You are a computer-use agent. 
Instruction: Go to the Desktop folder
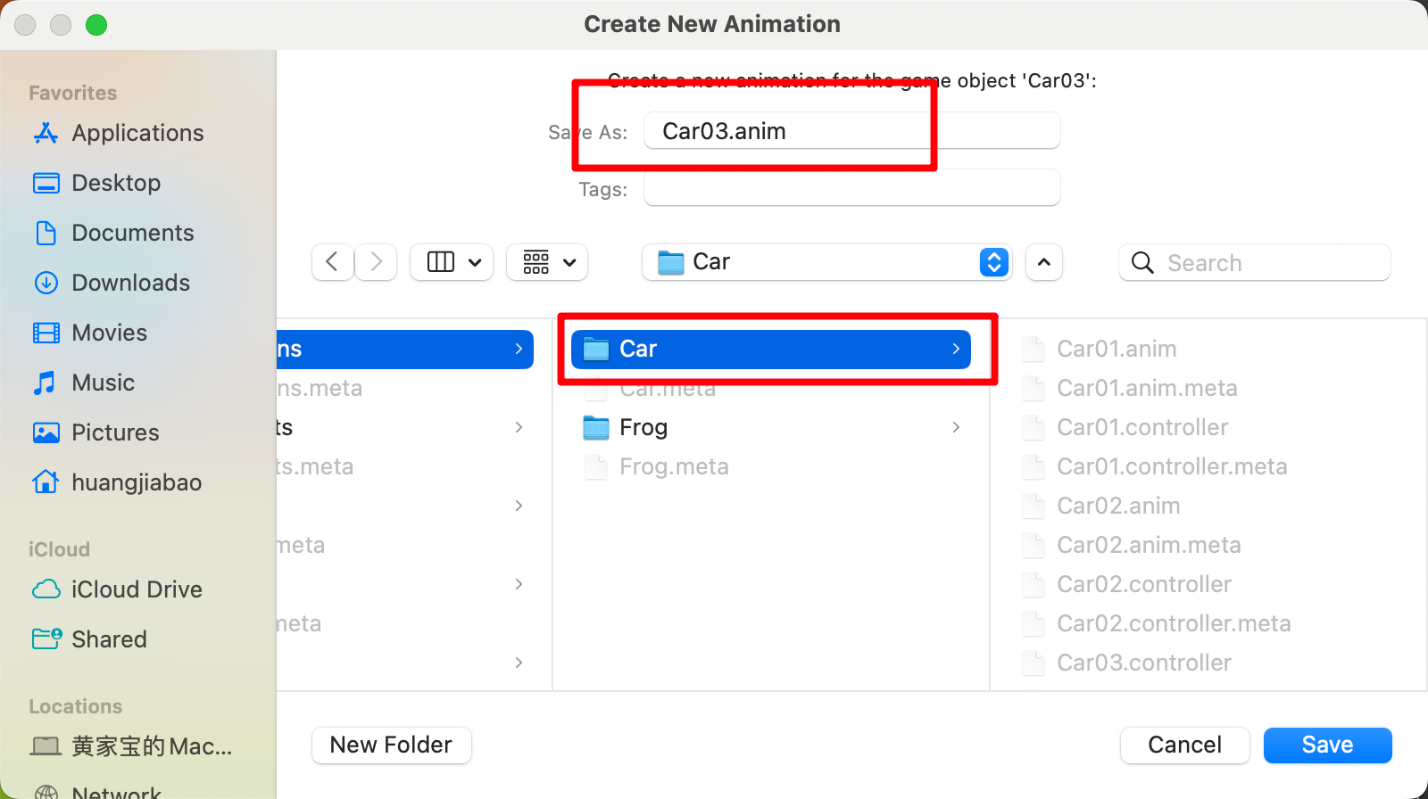pyautogui.click(x=96, y=183)
